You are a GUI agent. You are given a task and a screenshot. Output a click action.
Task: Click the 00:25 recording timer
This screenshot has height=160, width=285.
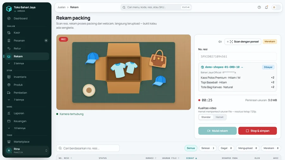pyautogui.click(x=207, y=100)
